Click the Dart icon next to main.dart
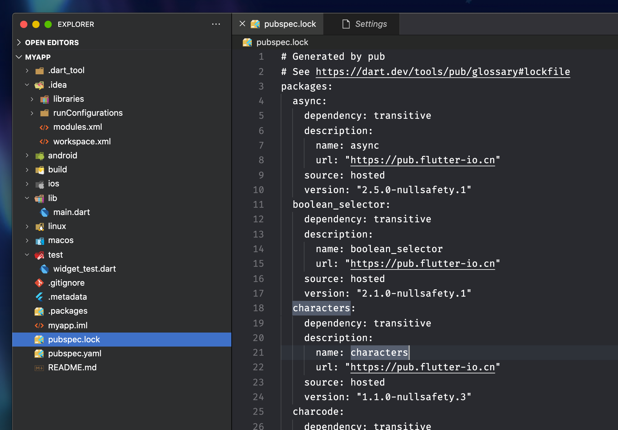This screenshot has width=618, height=430. [x=44, y=212]
